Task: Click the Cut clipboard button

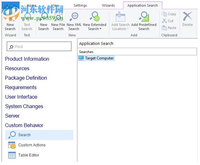Action: tap(168, 21)
